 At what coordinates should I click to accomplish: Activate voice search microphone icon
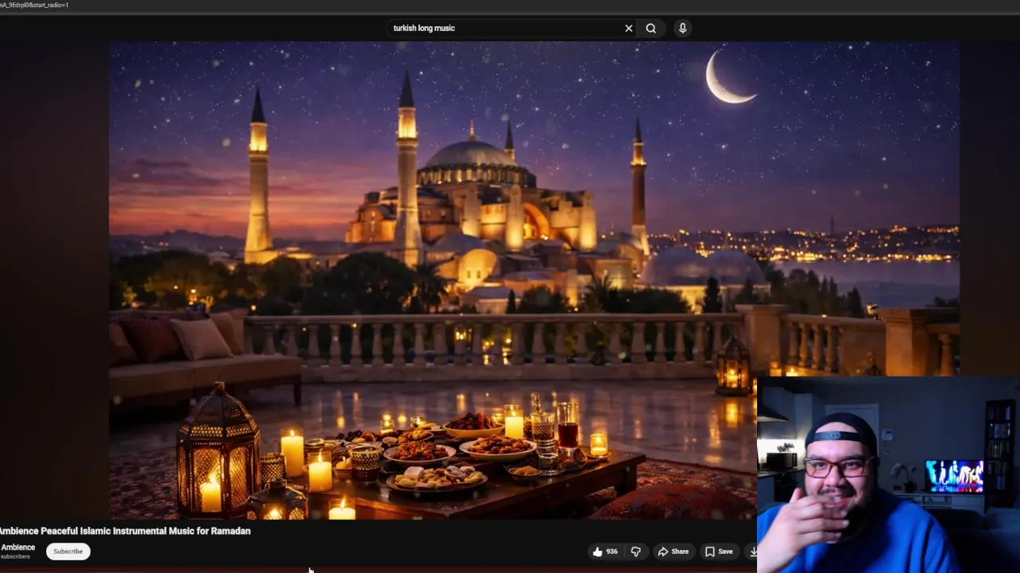pos(682,28)
